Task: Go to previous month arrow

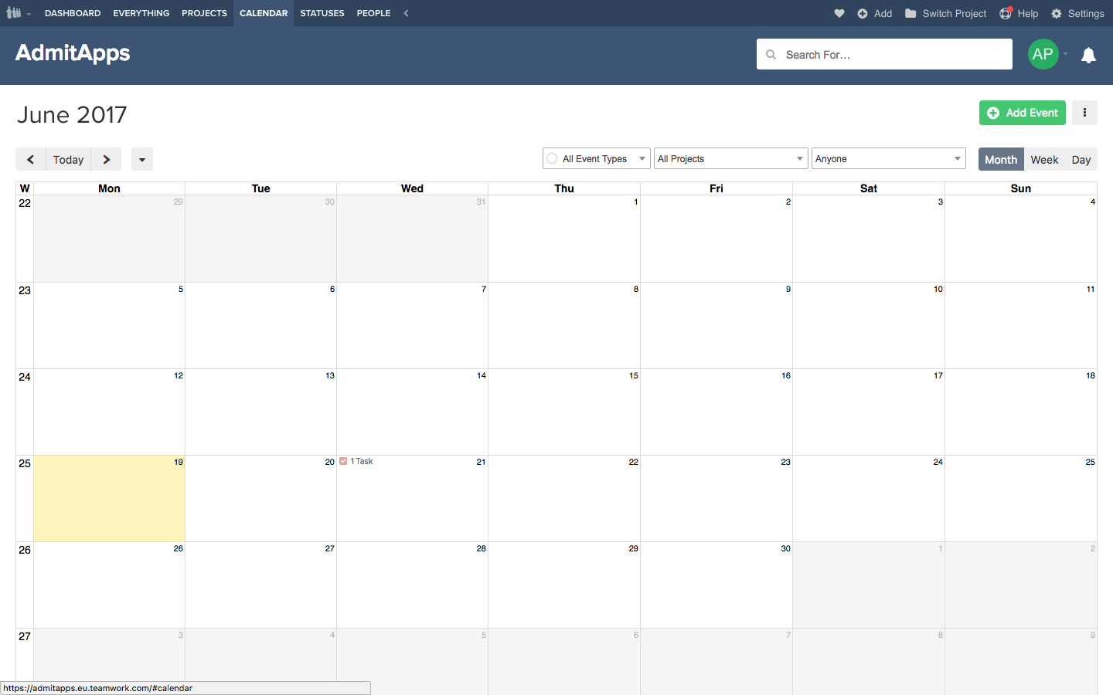Action: click(x=31, y=159)
